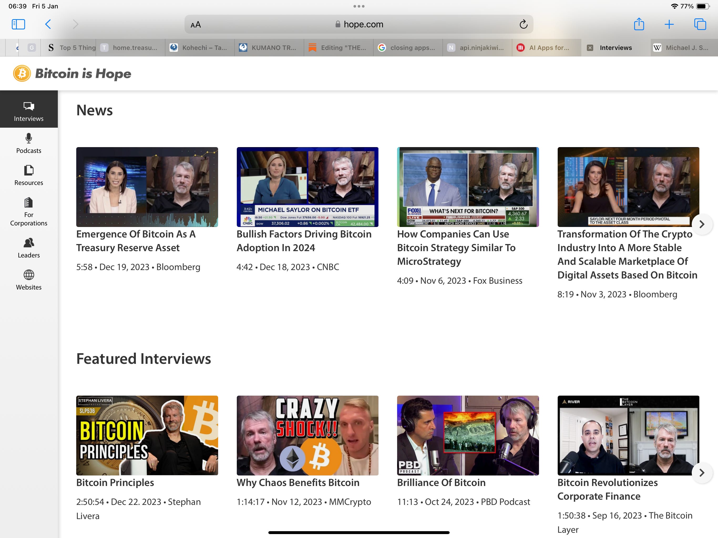Switch to the KUMANO TR... tab
Image resolution: width=718 pixels, height=538 pixels.
click(x=269, y=48)
